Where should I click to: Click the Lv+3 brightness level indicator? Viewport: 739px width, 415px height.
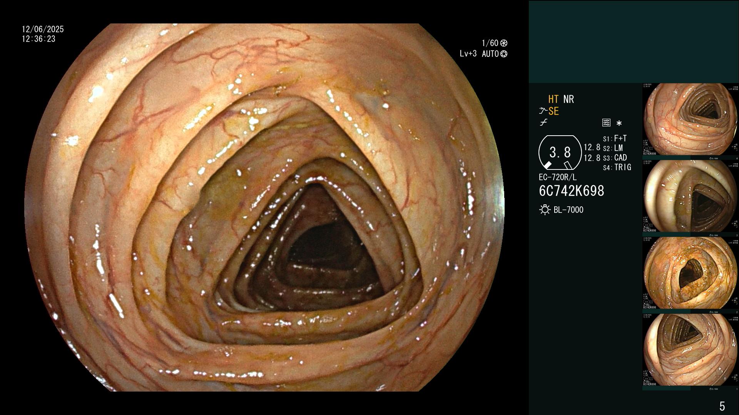468,54
